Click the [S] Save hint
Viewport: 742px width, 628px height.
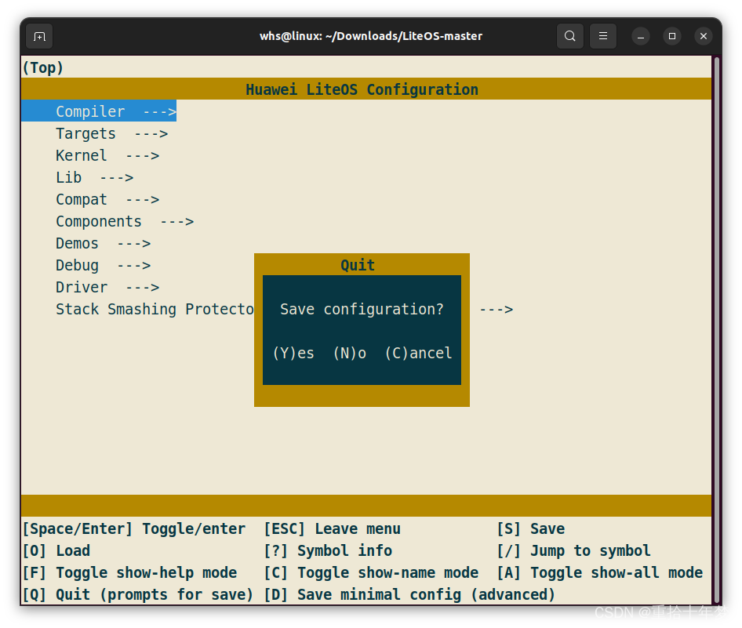(x=530, y=528)
